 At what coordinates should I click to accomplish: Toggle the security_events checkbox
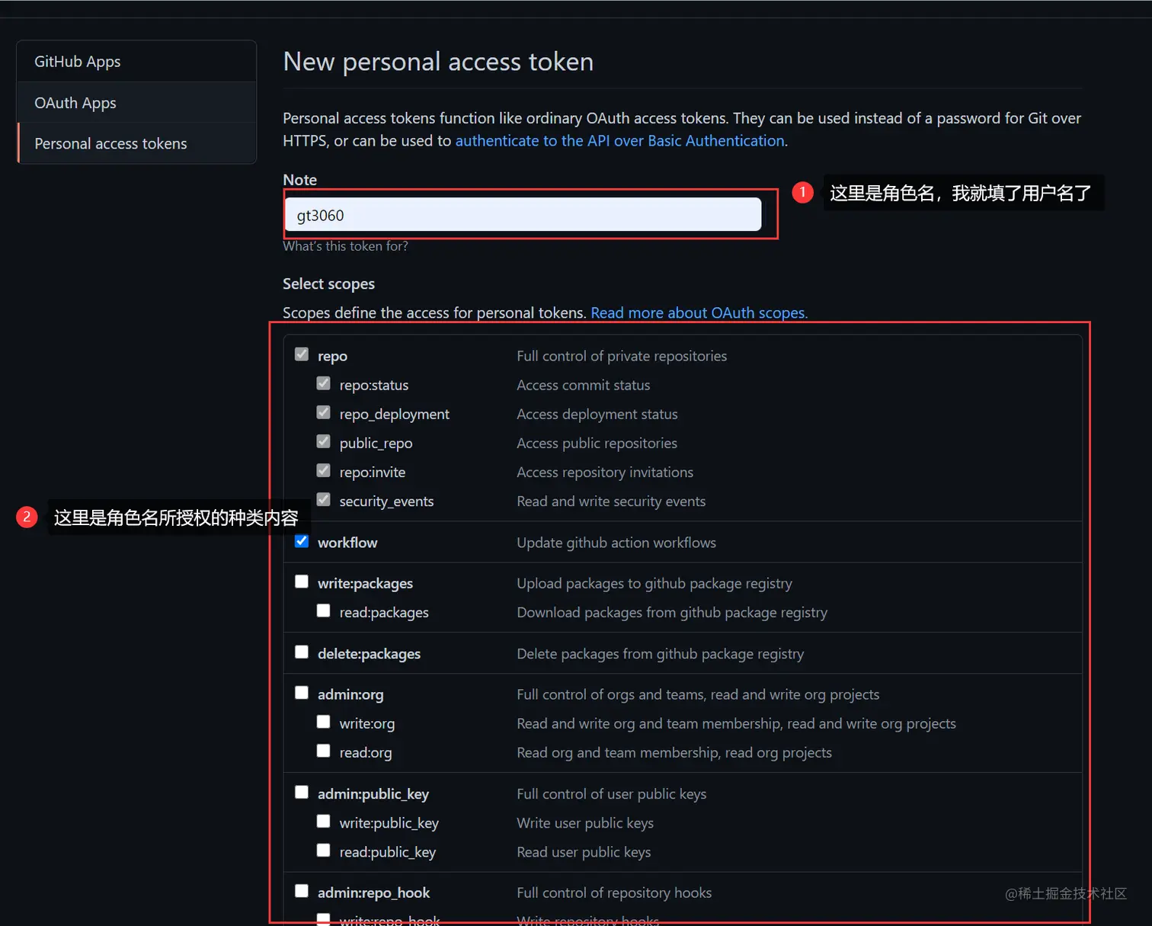[x=324, y=499]
